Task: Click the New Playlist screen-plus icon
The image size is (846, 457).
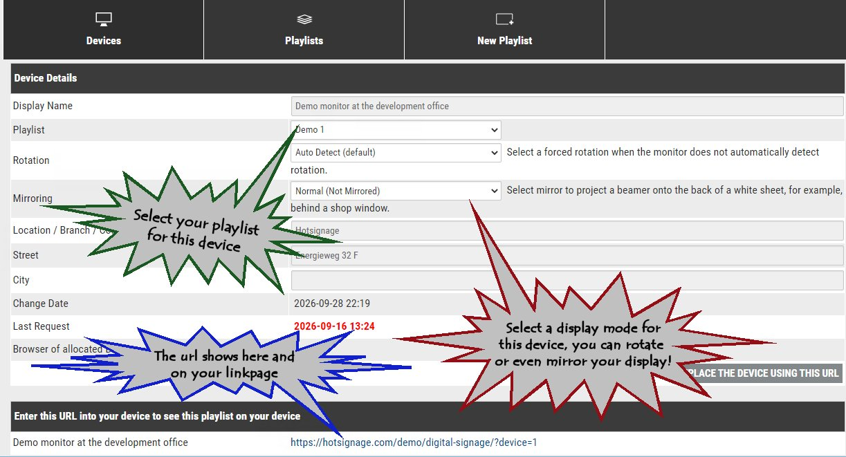Action: [504, 19]
